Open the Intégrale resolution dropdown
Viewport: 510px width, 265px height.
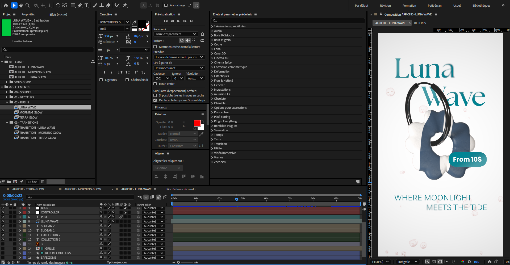coord(407,262)
